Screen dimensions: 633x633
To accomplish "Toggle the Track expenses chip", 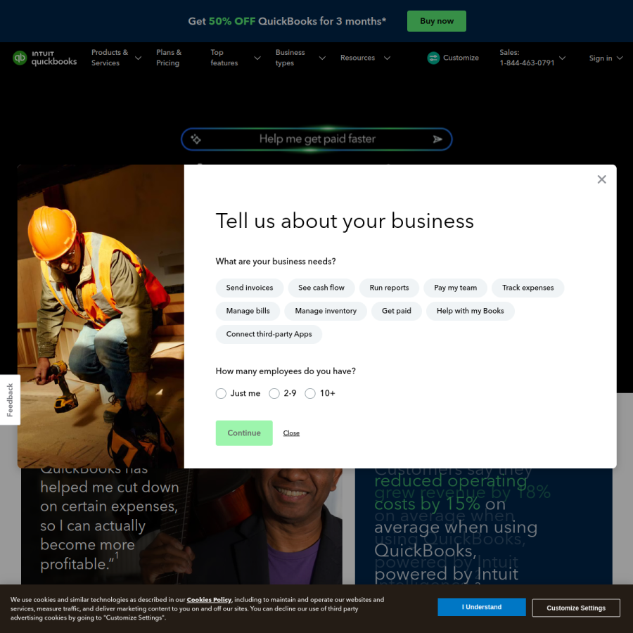I will coord(527,288).
